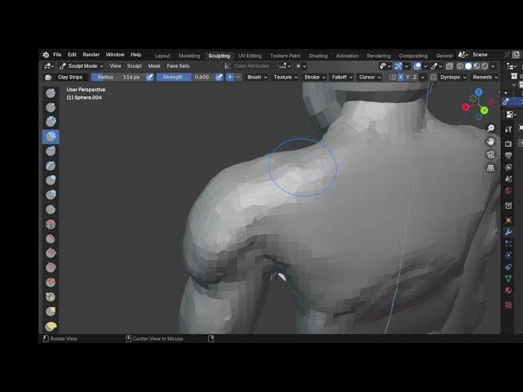This screenshot has height=392, width=523.
Task: Open the checkered Texture properties tab
Action: [508, 305]
